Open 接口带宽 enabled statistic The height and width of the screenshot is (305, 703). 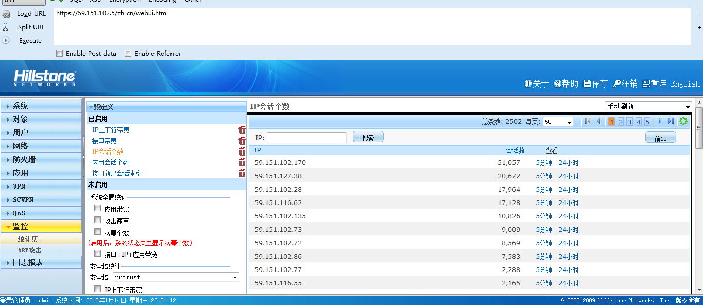105,141
